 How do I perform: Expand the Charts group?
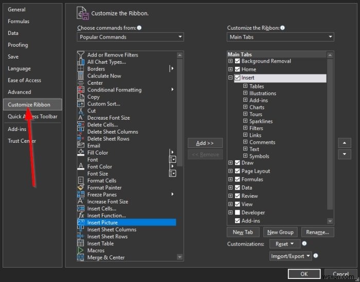245,107
